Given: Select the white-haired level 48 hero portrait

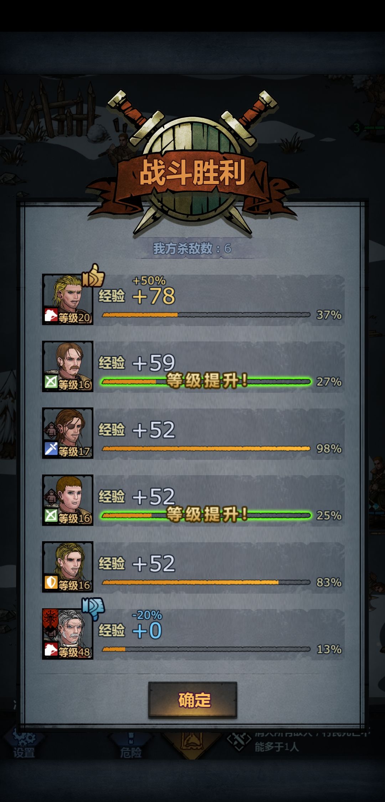Looking at the screenshot, I should point(68,634).
